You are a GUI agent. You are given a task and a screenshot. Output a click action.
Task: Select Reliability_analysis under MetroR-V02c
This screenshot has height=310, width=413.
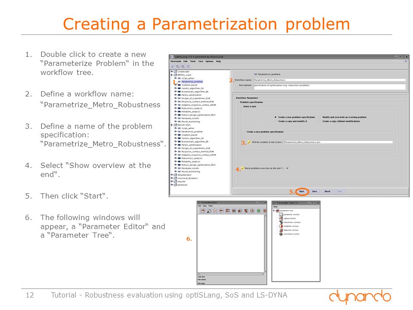click(191, 161)
